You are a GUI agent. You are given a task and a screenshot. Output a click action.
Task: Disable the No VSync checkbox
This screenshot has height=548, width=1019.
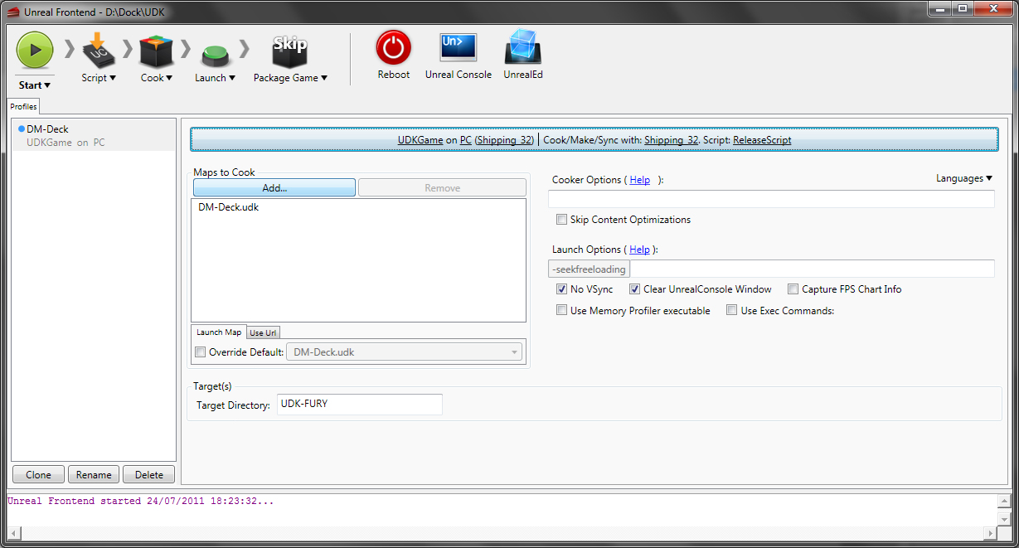click(x=562, y=289)
